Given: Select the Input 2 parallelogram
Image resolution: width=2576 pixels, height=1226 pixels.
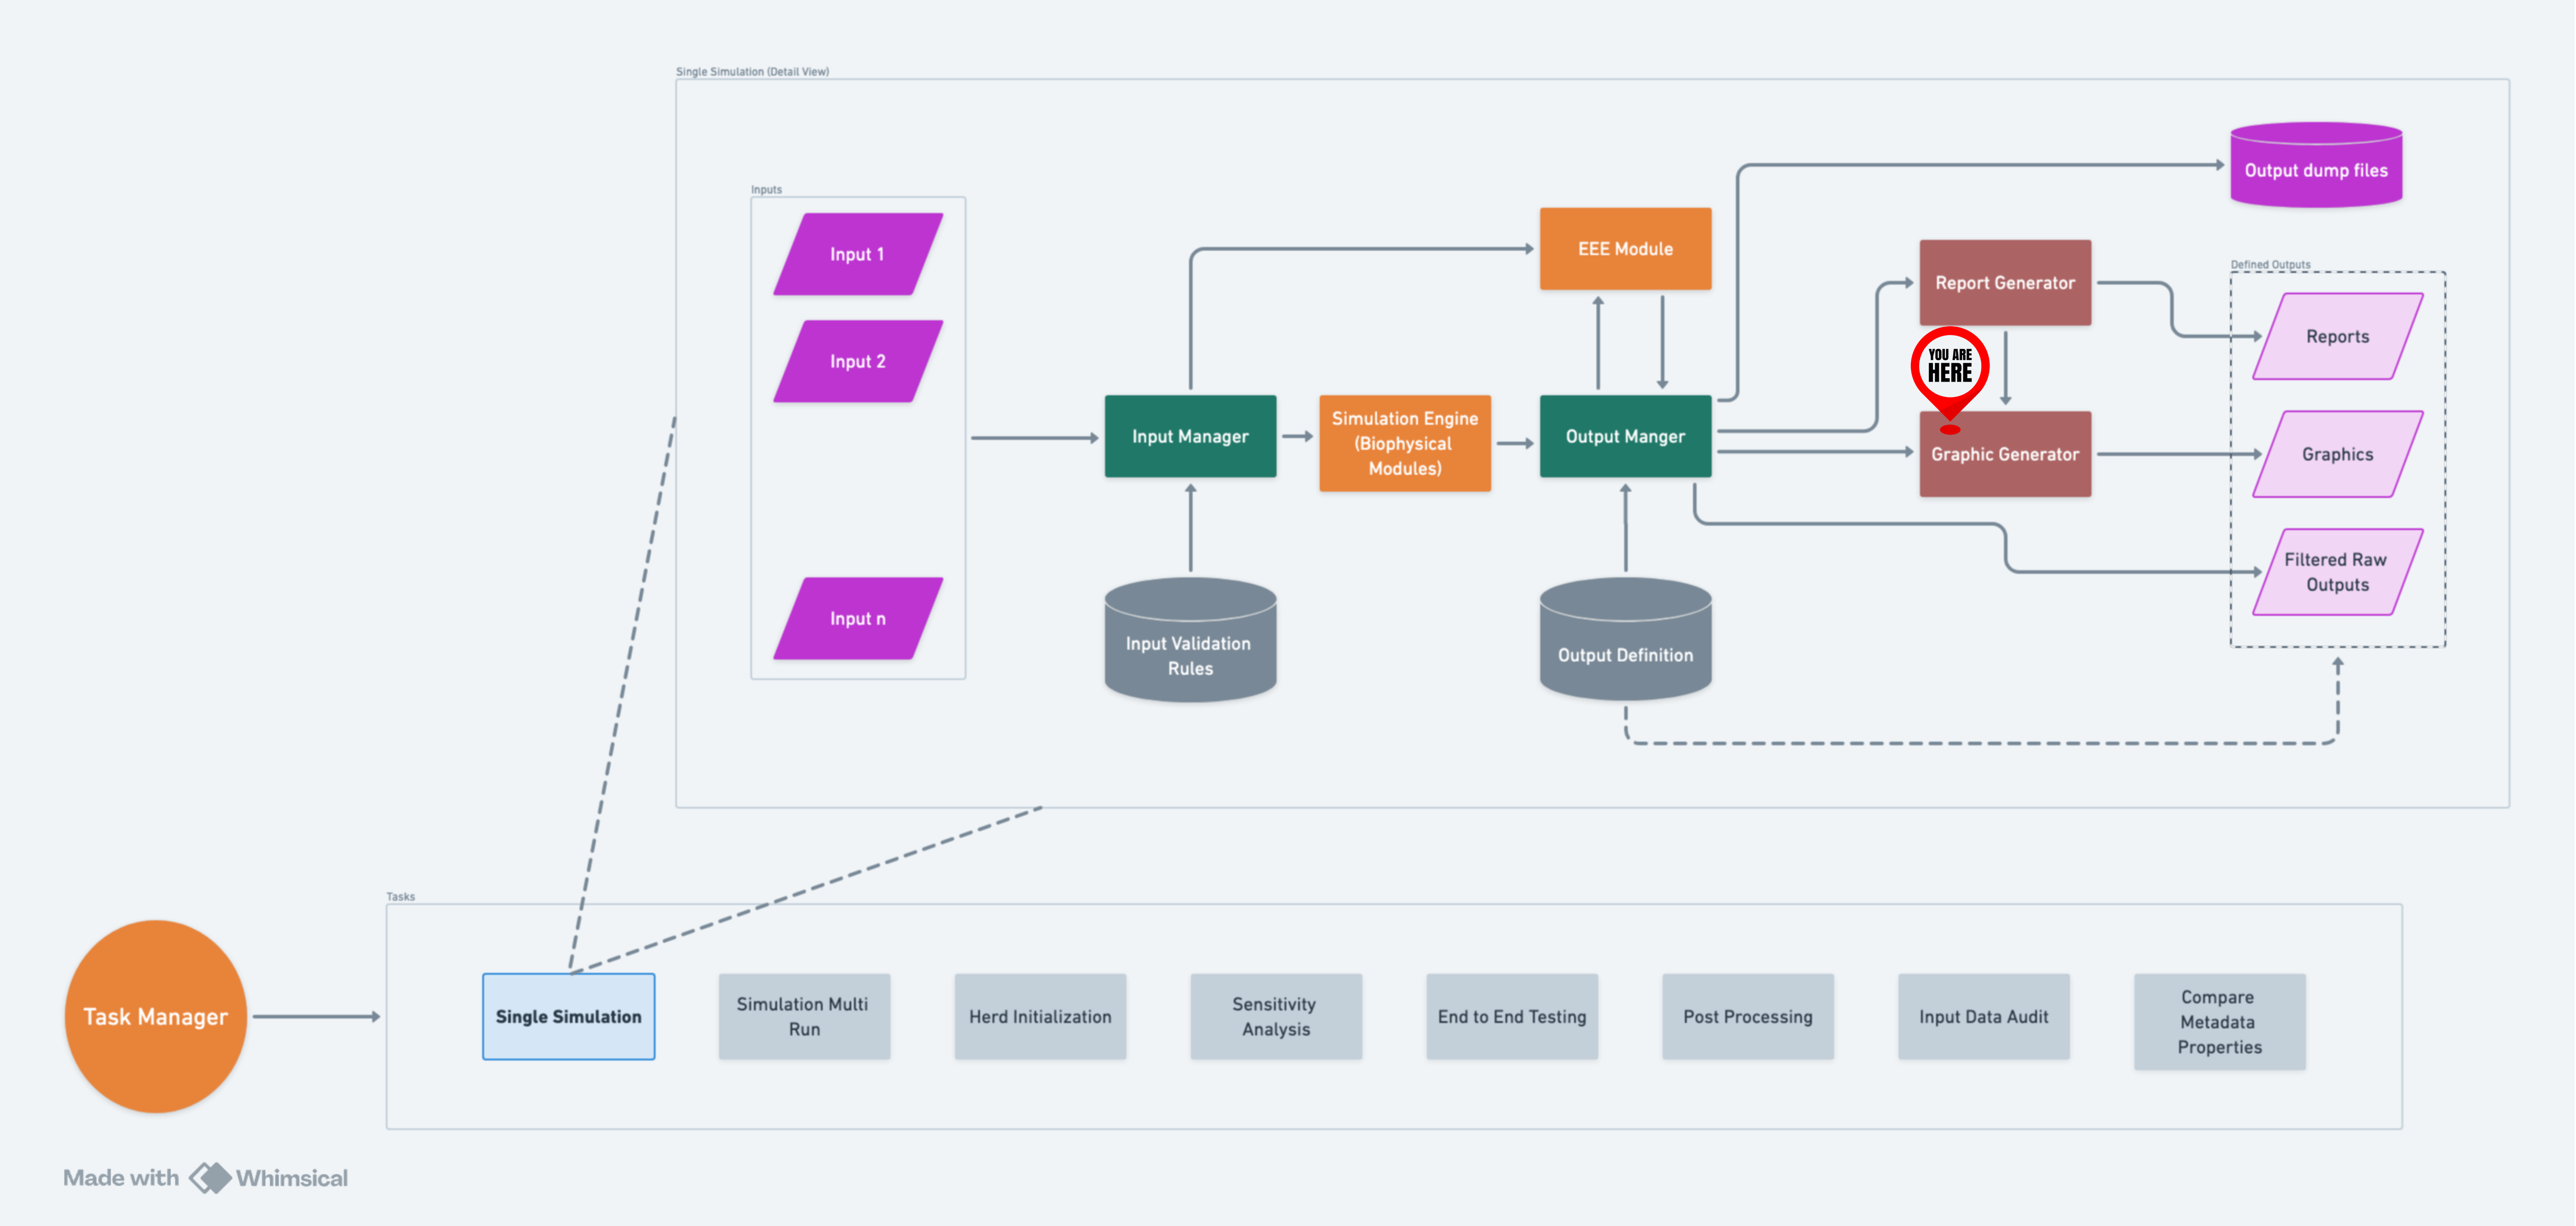Looking at the screenshot, I should (858, 361).
